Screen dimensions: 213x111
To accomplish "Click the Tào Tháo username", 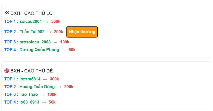I will pos(29,94).
